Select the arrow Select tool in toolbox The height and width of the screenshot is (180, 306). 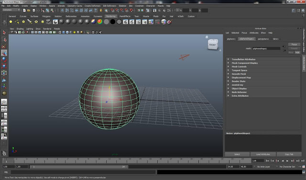4,33
